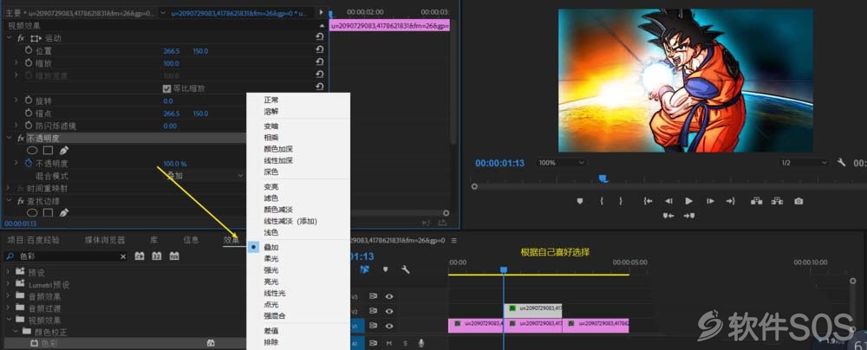Toggle animation stopwatch for 锚点
The height and width of the screenshot is (350, 867).
pos(29,113)
